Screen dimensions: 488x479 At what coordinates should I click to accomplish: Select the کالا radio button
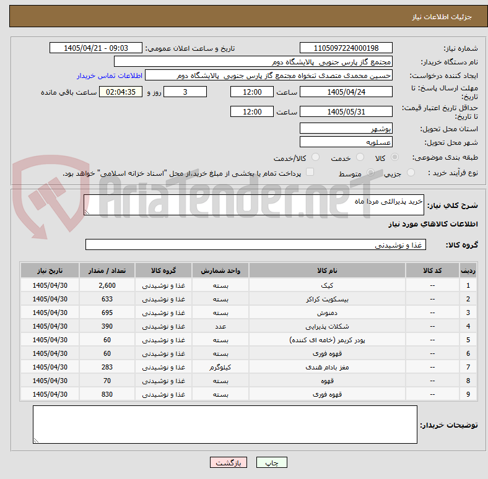point(394,157)
